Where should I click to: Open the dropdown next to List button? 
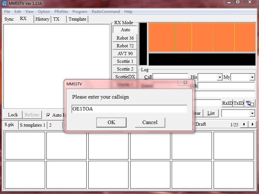[252, 113]
